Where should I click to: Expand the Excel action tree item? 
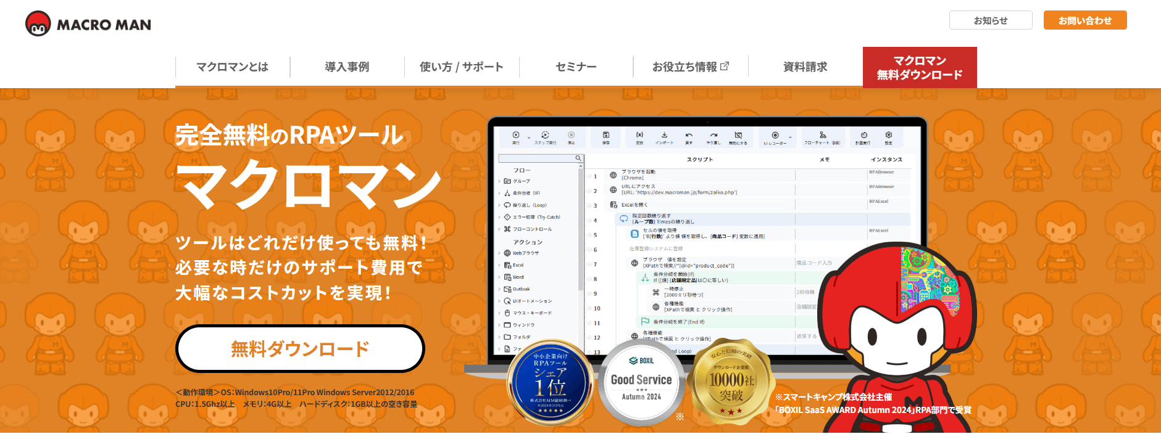[512, 265]
